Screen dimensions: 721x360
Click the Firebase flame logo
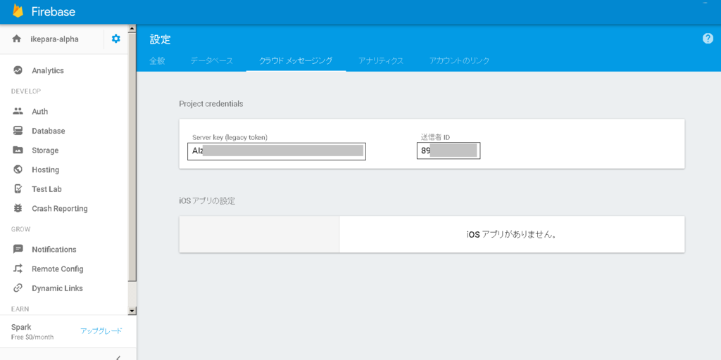click(18, 11)
